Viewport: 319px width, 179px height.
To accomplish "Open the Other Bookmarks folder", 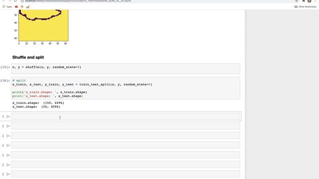I will [x=306, y=6].
